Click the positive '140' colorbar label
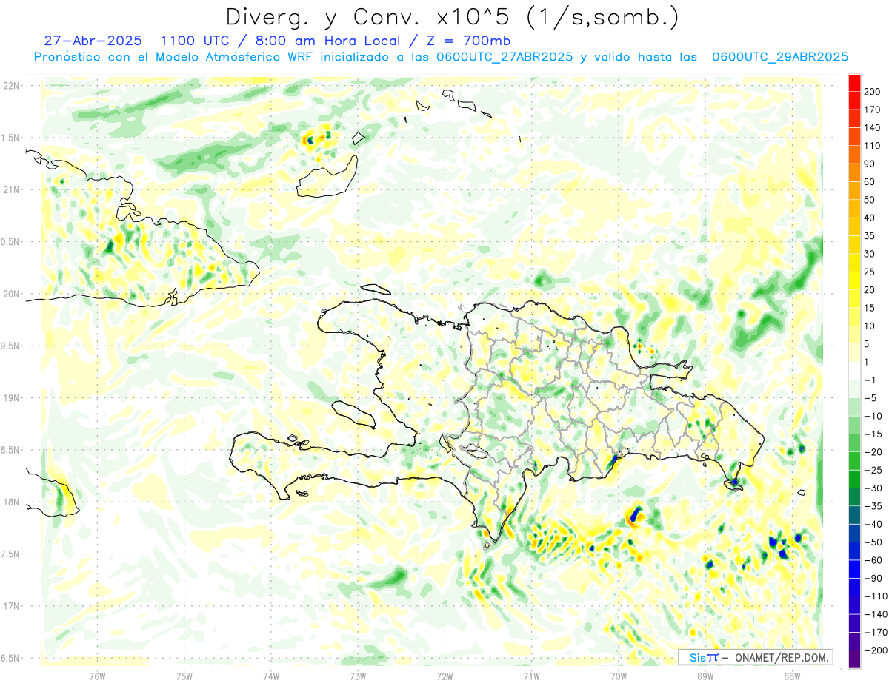This screenshot has width=889, height=686. pyautogui.click(x=872, y=127)
